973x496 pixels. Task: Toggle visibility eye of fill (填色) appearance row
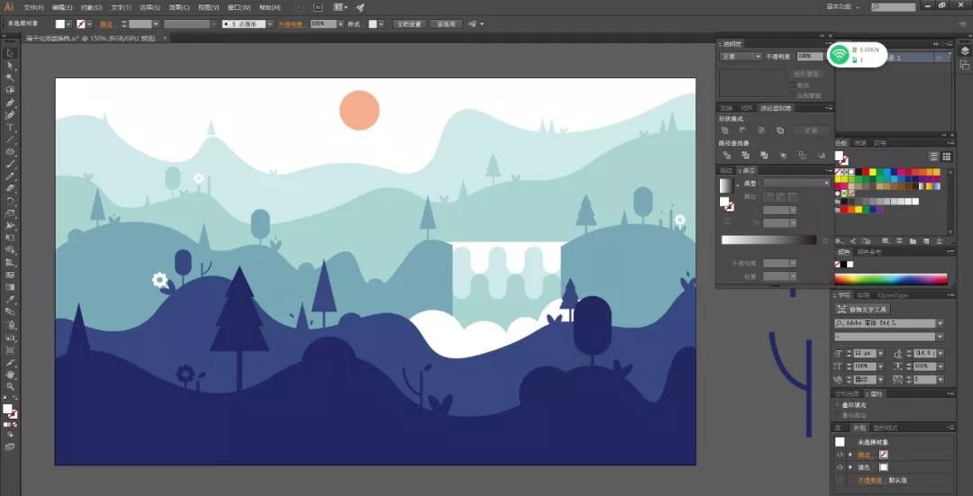click(839, 467)
